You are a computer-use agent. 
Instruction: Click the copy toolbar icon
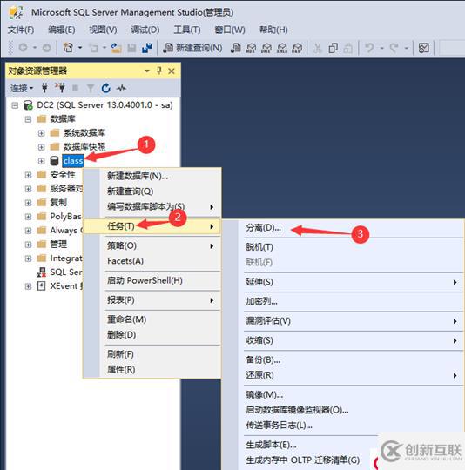[x=333, y=48]
